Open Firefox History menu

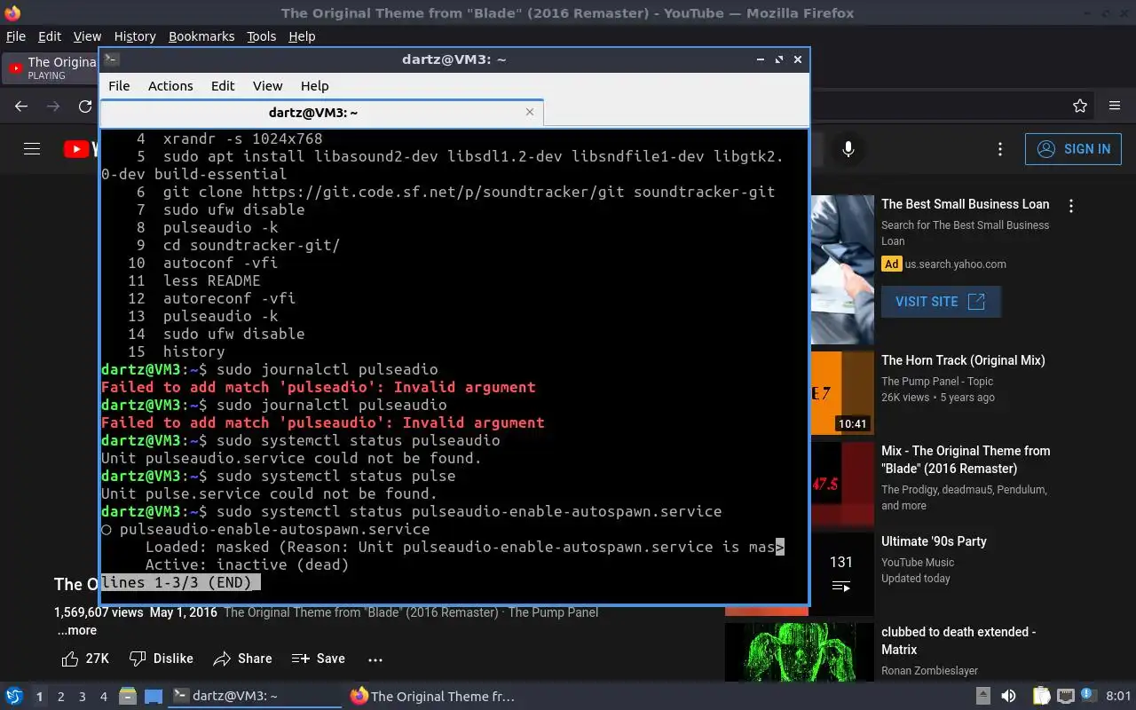135,36
